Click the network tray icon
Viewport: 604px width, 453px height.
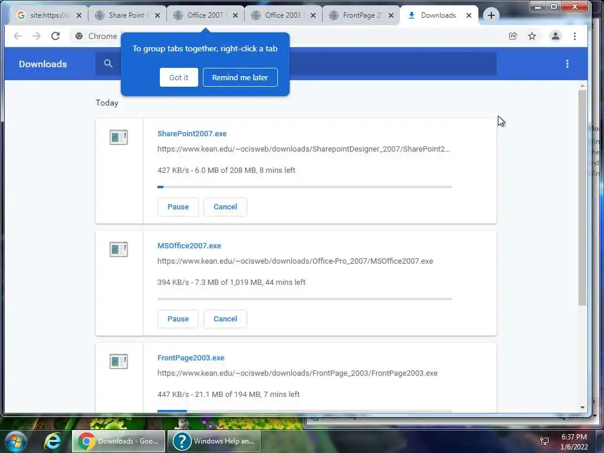point(544,441)
